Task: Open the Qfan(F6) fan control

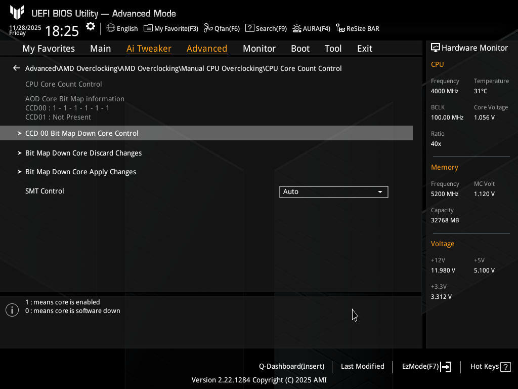Action: point(222,28)
